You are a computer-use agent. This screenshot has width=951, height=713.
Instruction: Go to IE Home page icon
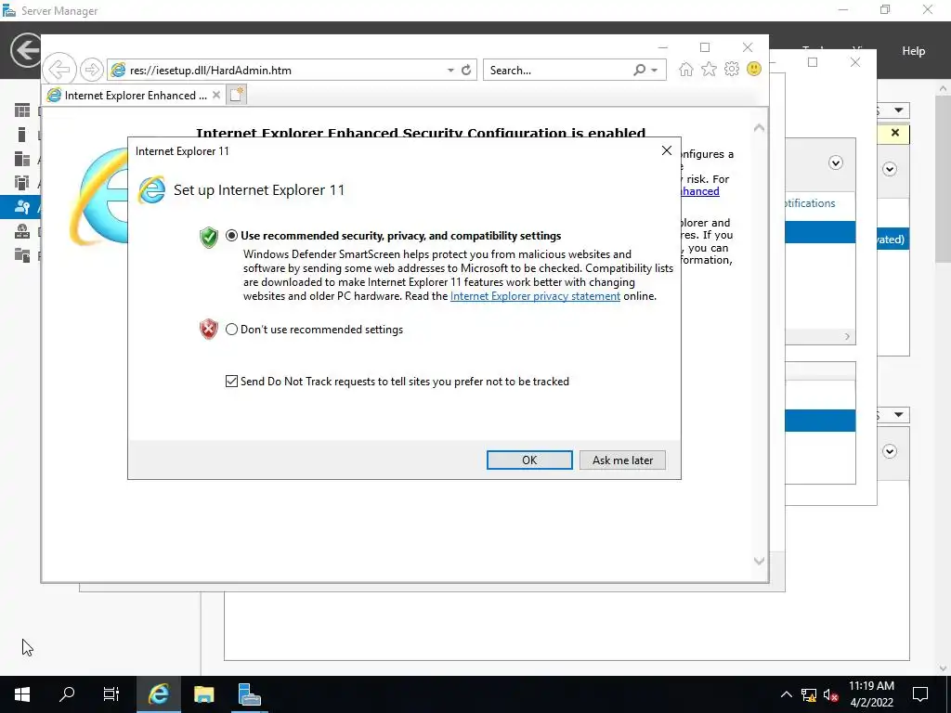pyautogui.click(x=686, y=69)
